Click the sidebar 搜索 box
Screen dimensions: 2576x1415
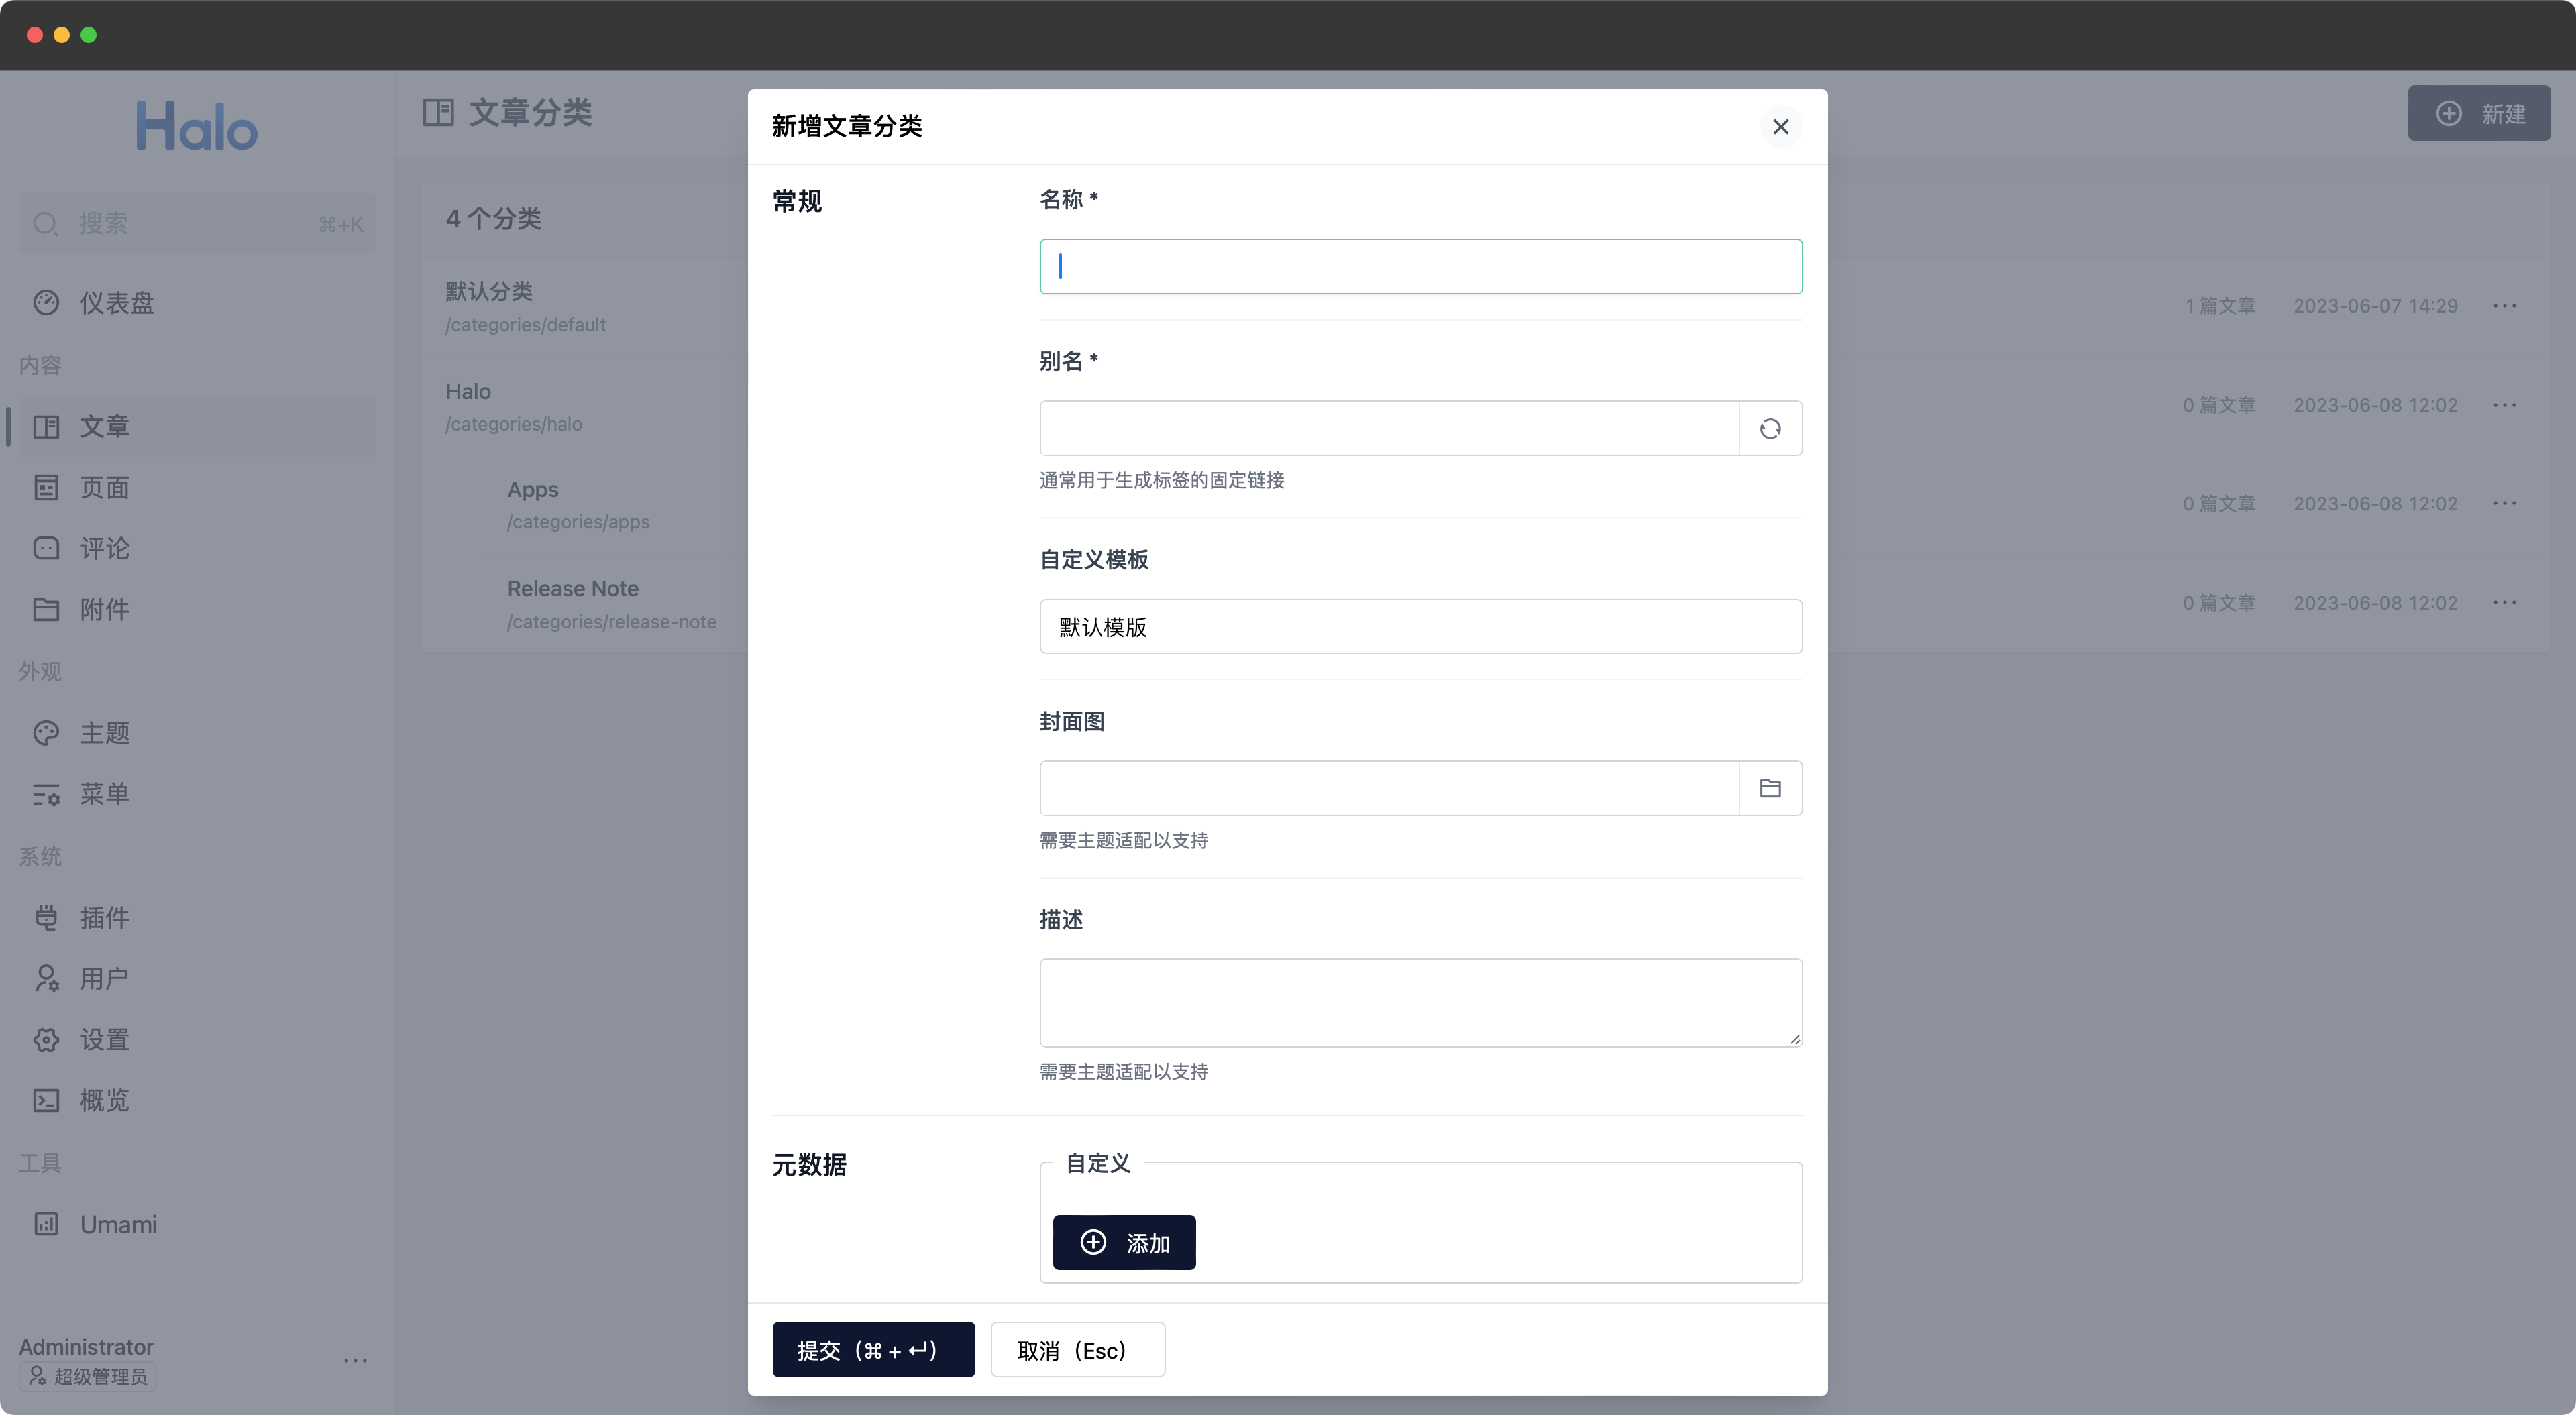point(197,223)
